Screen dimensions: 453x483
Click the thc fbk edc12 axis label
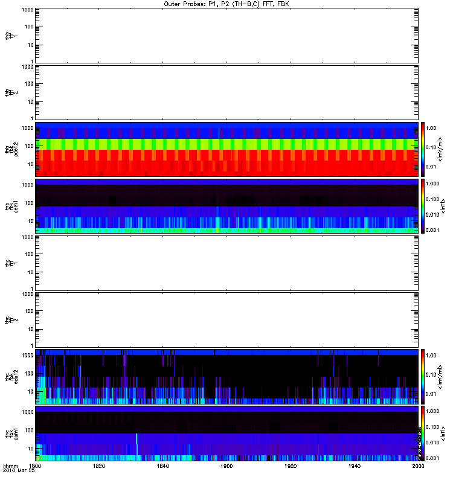(11, 377)
